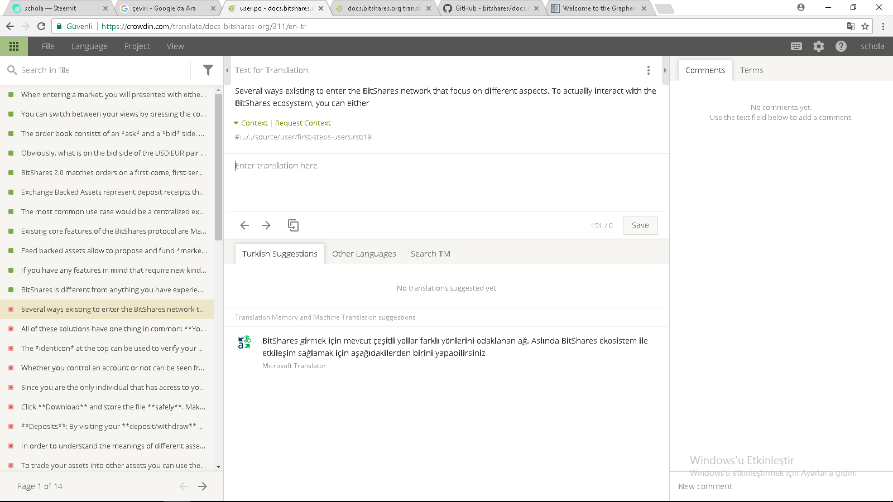Close the docs.bitshares.org translate browser tab
This screenshot has width=893, height=502.
(x=429, y=8)
